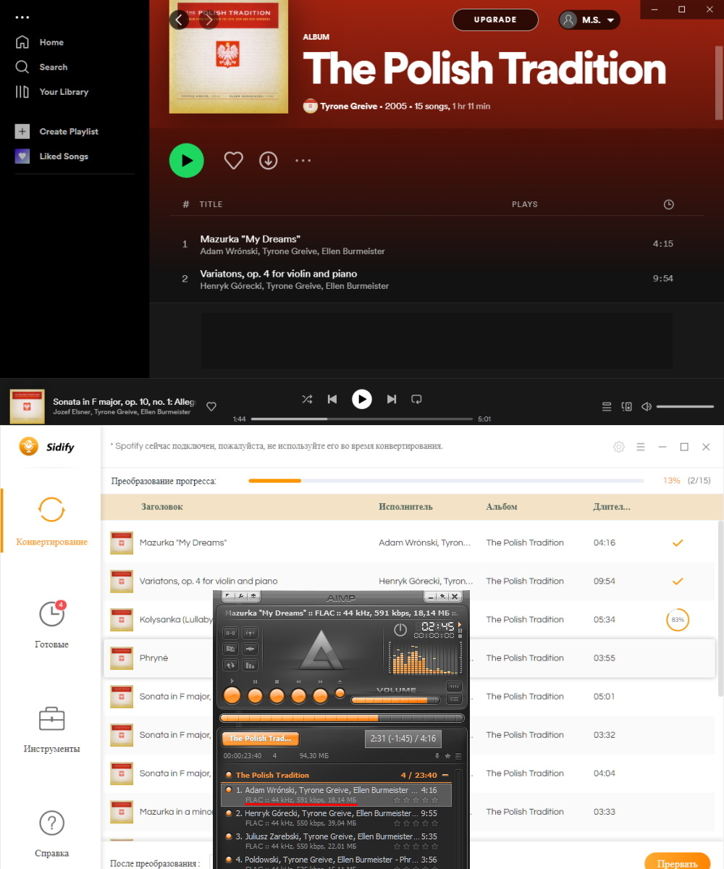Adjust the AIMP volume slider
Image resolution: width=724 pixels, height=869 pixels.
(x=395, y=700)
